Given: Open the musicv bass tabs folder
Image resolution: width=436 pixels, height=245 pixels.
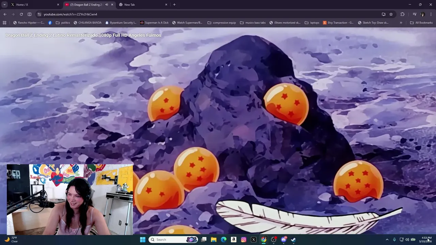Looking at the screenshot, I should [253, 23].
